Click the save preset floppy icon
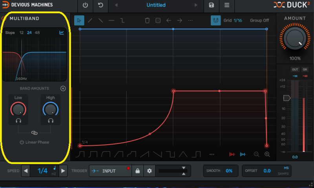Viewport: 314px width, 188px height. (212, 5)
